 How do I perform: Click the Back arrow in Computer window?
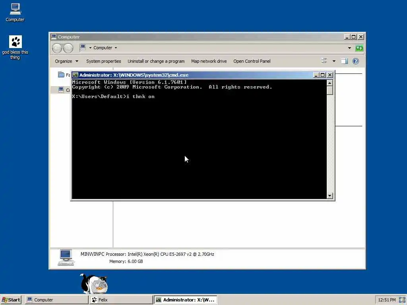(x=57, y=48)
